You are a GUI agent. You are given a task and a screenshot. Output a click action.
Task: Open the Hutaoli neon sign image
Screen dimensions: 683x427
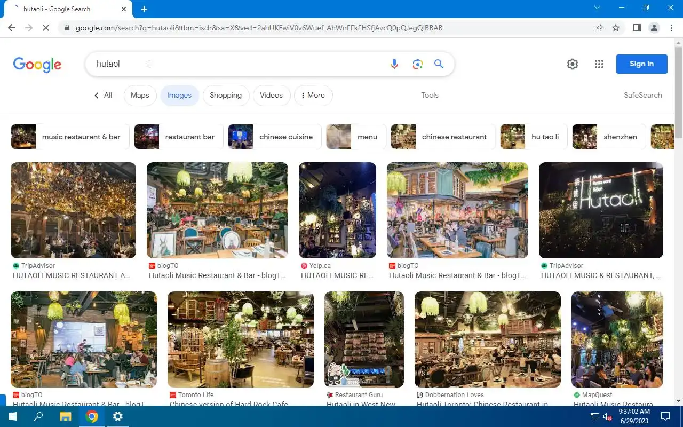pos(601,210)
